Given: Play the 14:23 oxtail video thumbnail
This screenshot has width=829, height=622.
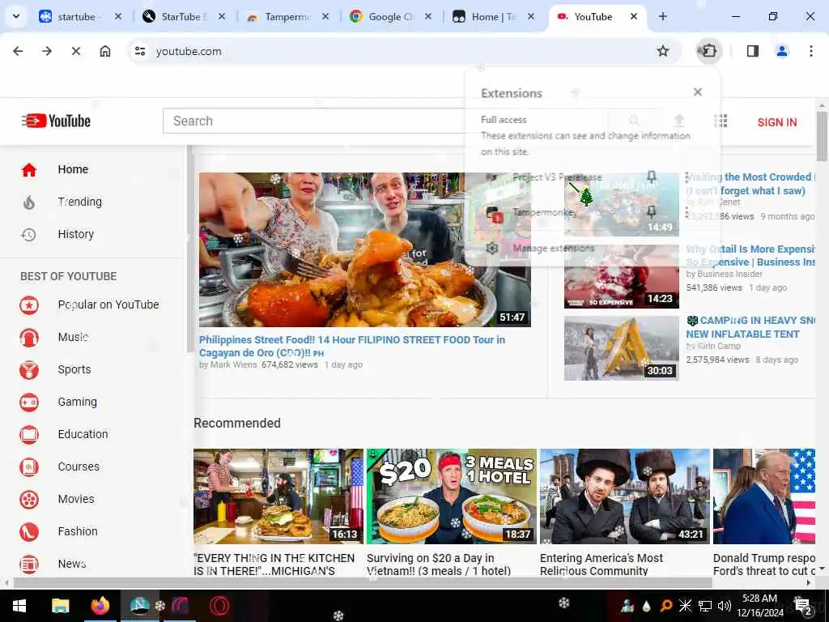Looking at the screenshot, I should click(621, 277).
